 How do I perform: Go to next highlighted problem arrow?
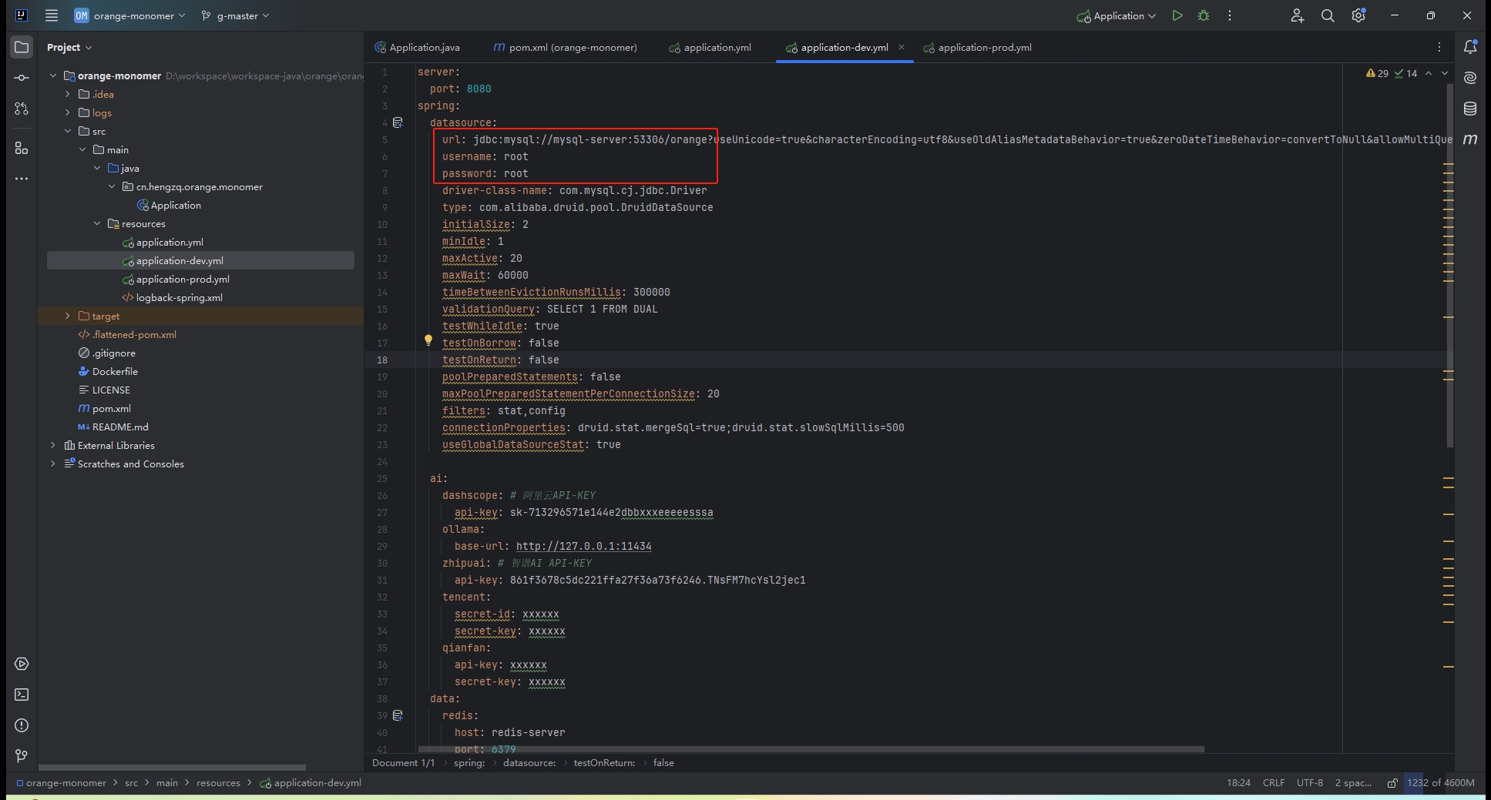click(1445, 73)
